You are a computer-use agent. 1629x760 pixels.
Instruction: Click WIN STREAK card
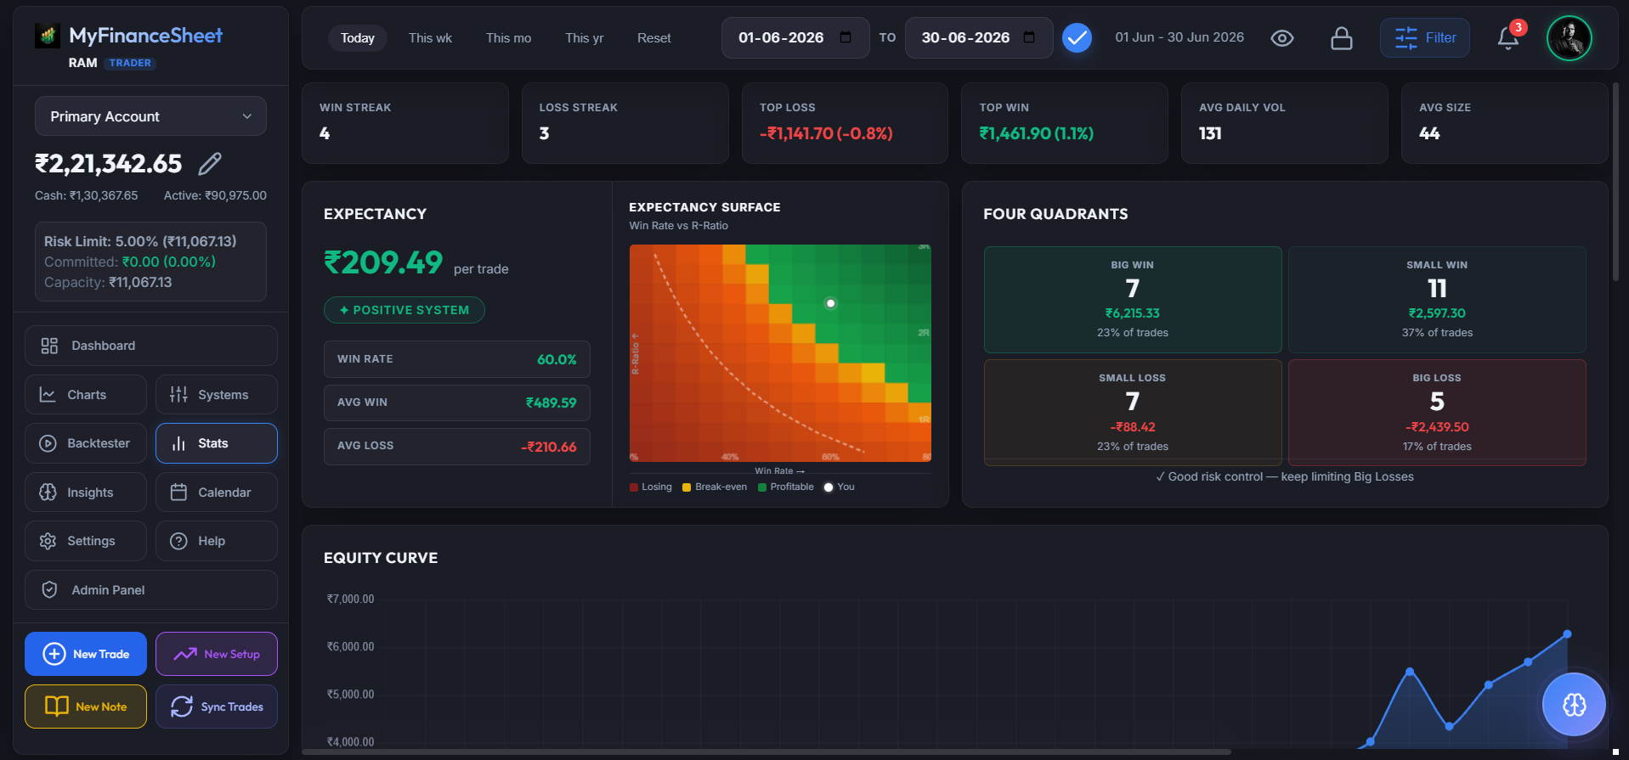[405, 123]
